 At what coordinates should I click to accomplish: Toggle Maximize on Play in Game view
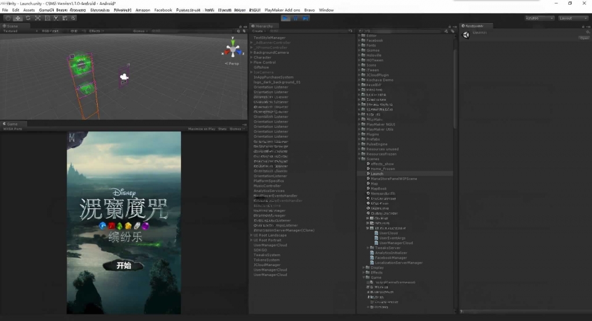202,129
